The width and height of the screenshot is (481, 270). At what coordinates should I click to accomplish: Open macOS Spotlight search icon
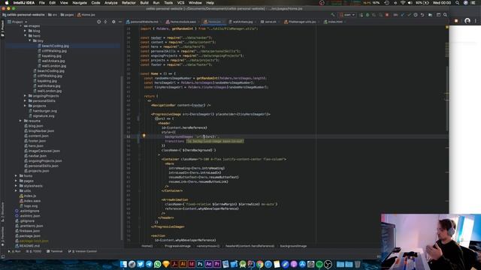457,3
